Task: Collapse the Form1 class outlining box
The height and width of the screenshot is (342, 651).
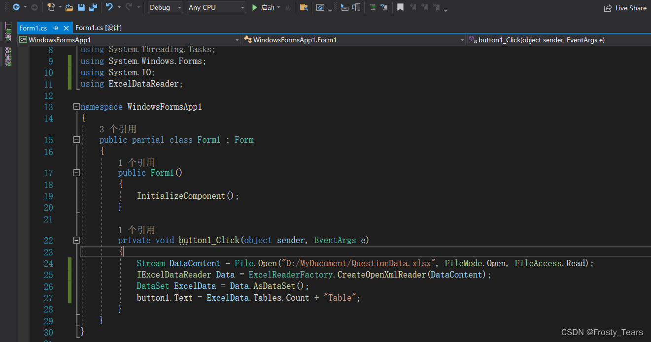Action: tap(76, 140)
